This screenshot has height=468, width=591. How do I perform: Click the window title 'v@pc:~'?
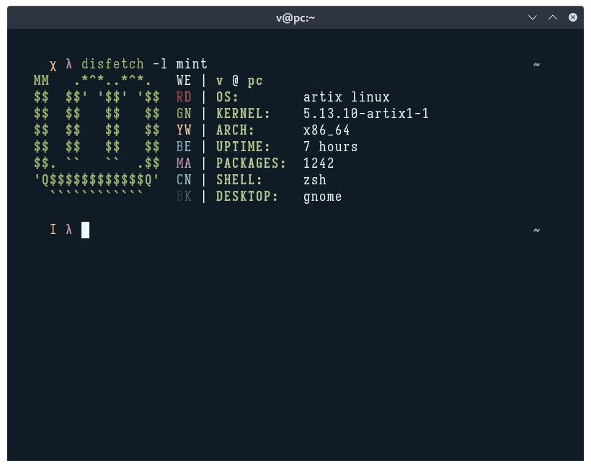pos(295,18)
